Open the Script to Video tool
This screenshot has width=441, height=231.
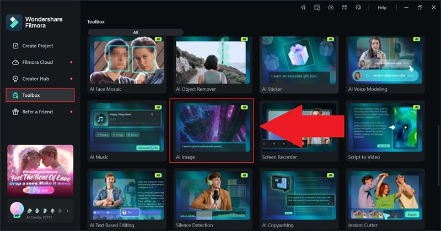(x=385, y=131)
